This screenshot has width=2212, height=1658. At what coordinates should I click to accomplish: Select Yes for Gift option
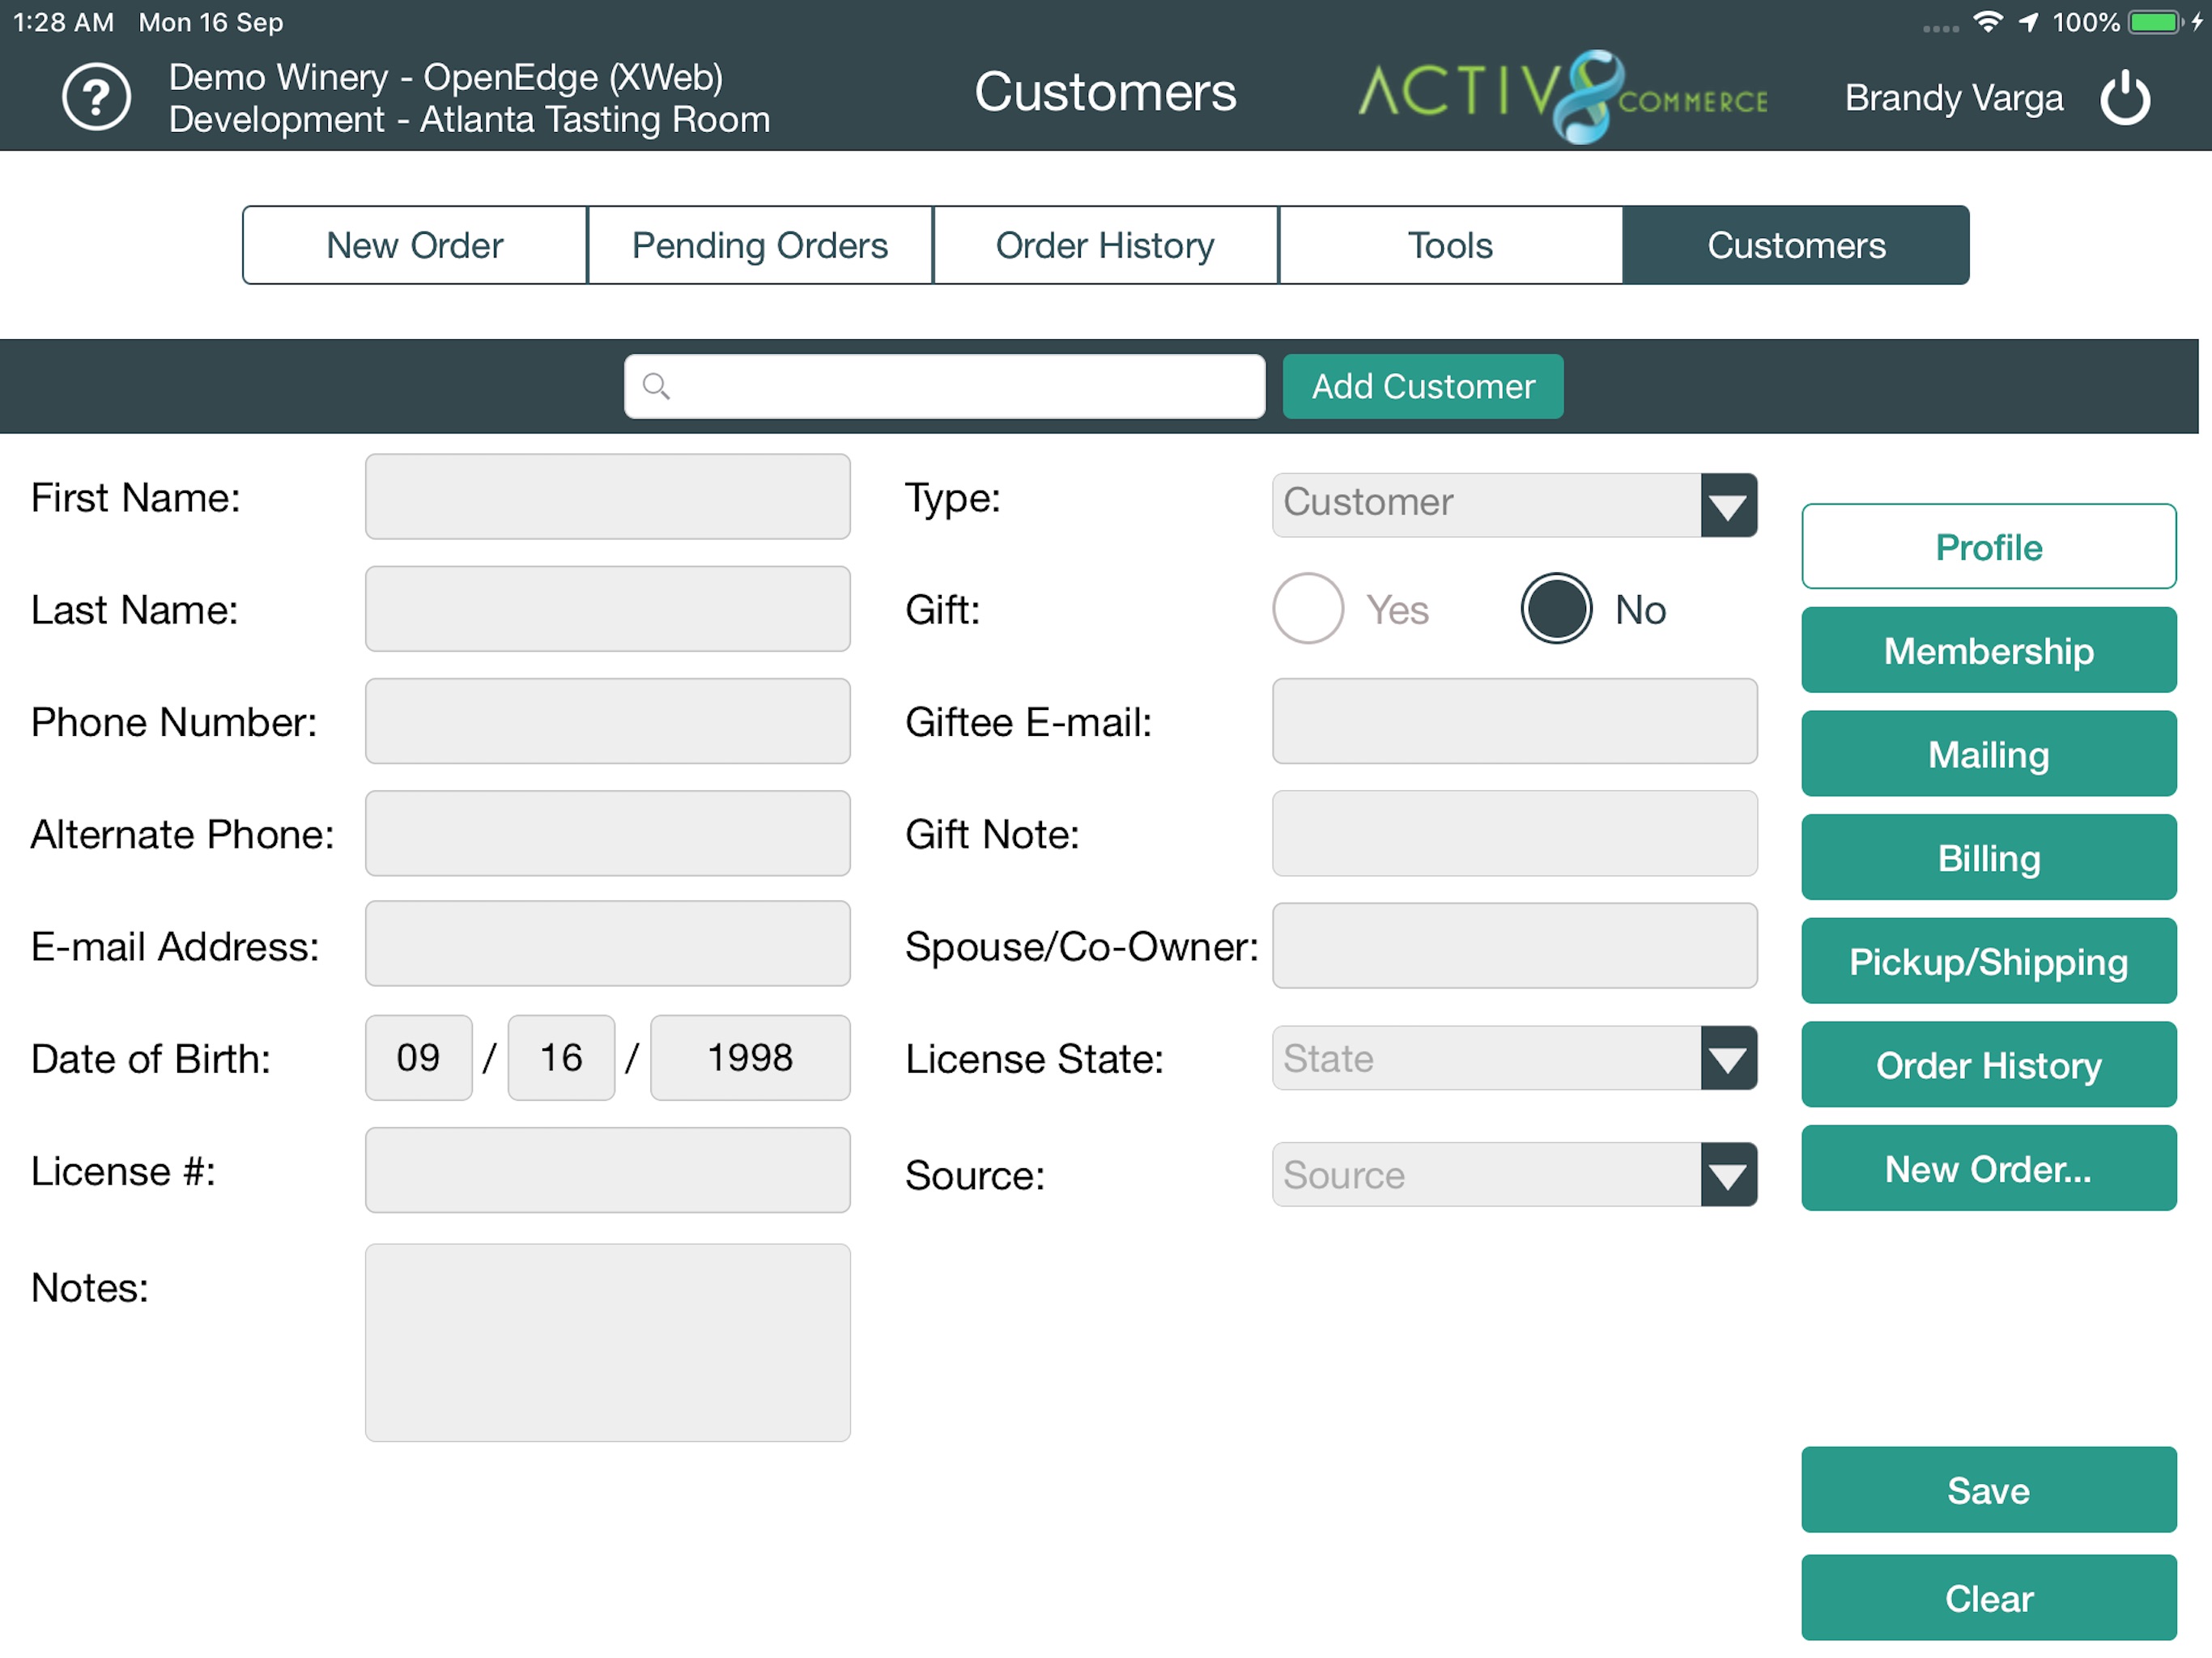1308,609
